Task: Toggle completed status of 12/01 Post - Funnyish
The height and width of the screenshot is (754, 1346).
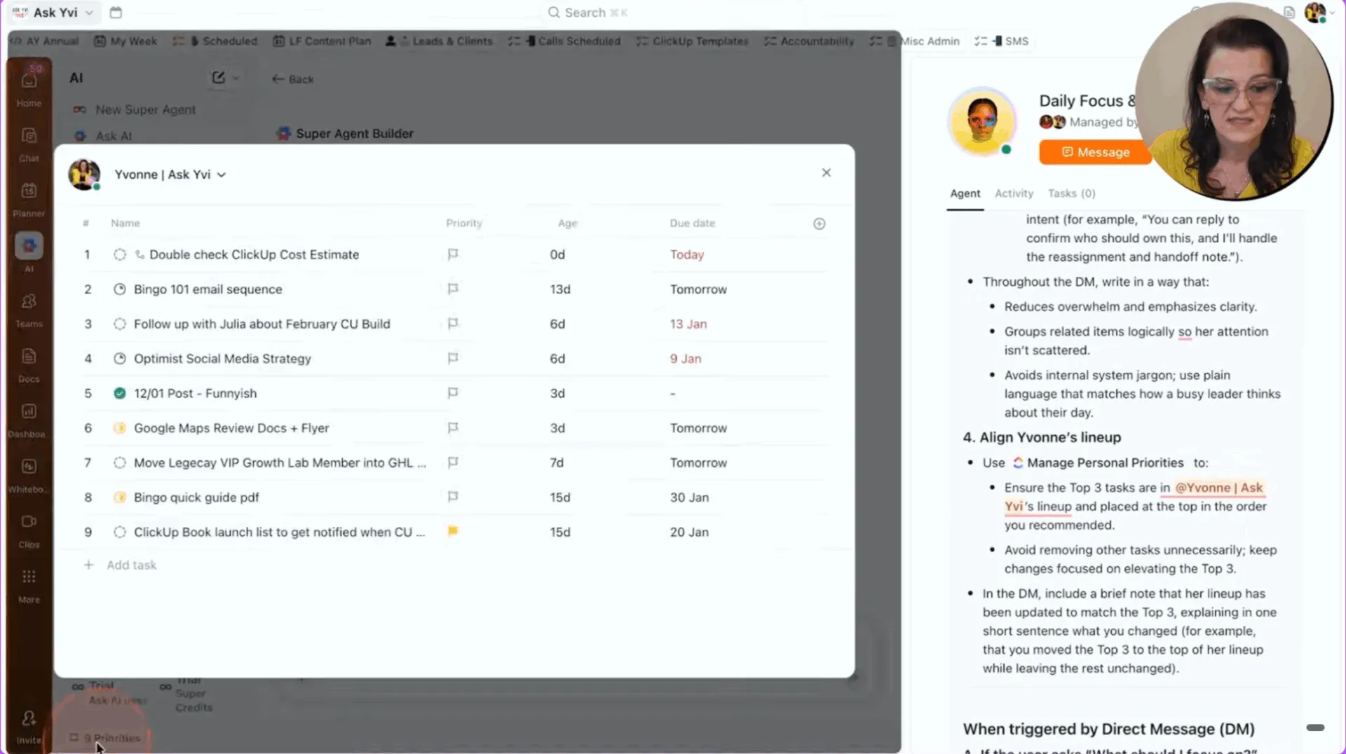Action: tap(120, 393)
